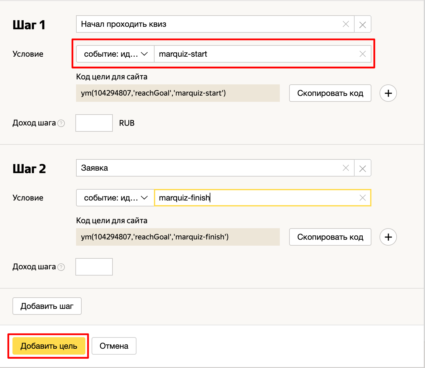Cancel with the Отмена button
The image size is (425, 368).
coord(114,346)
